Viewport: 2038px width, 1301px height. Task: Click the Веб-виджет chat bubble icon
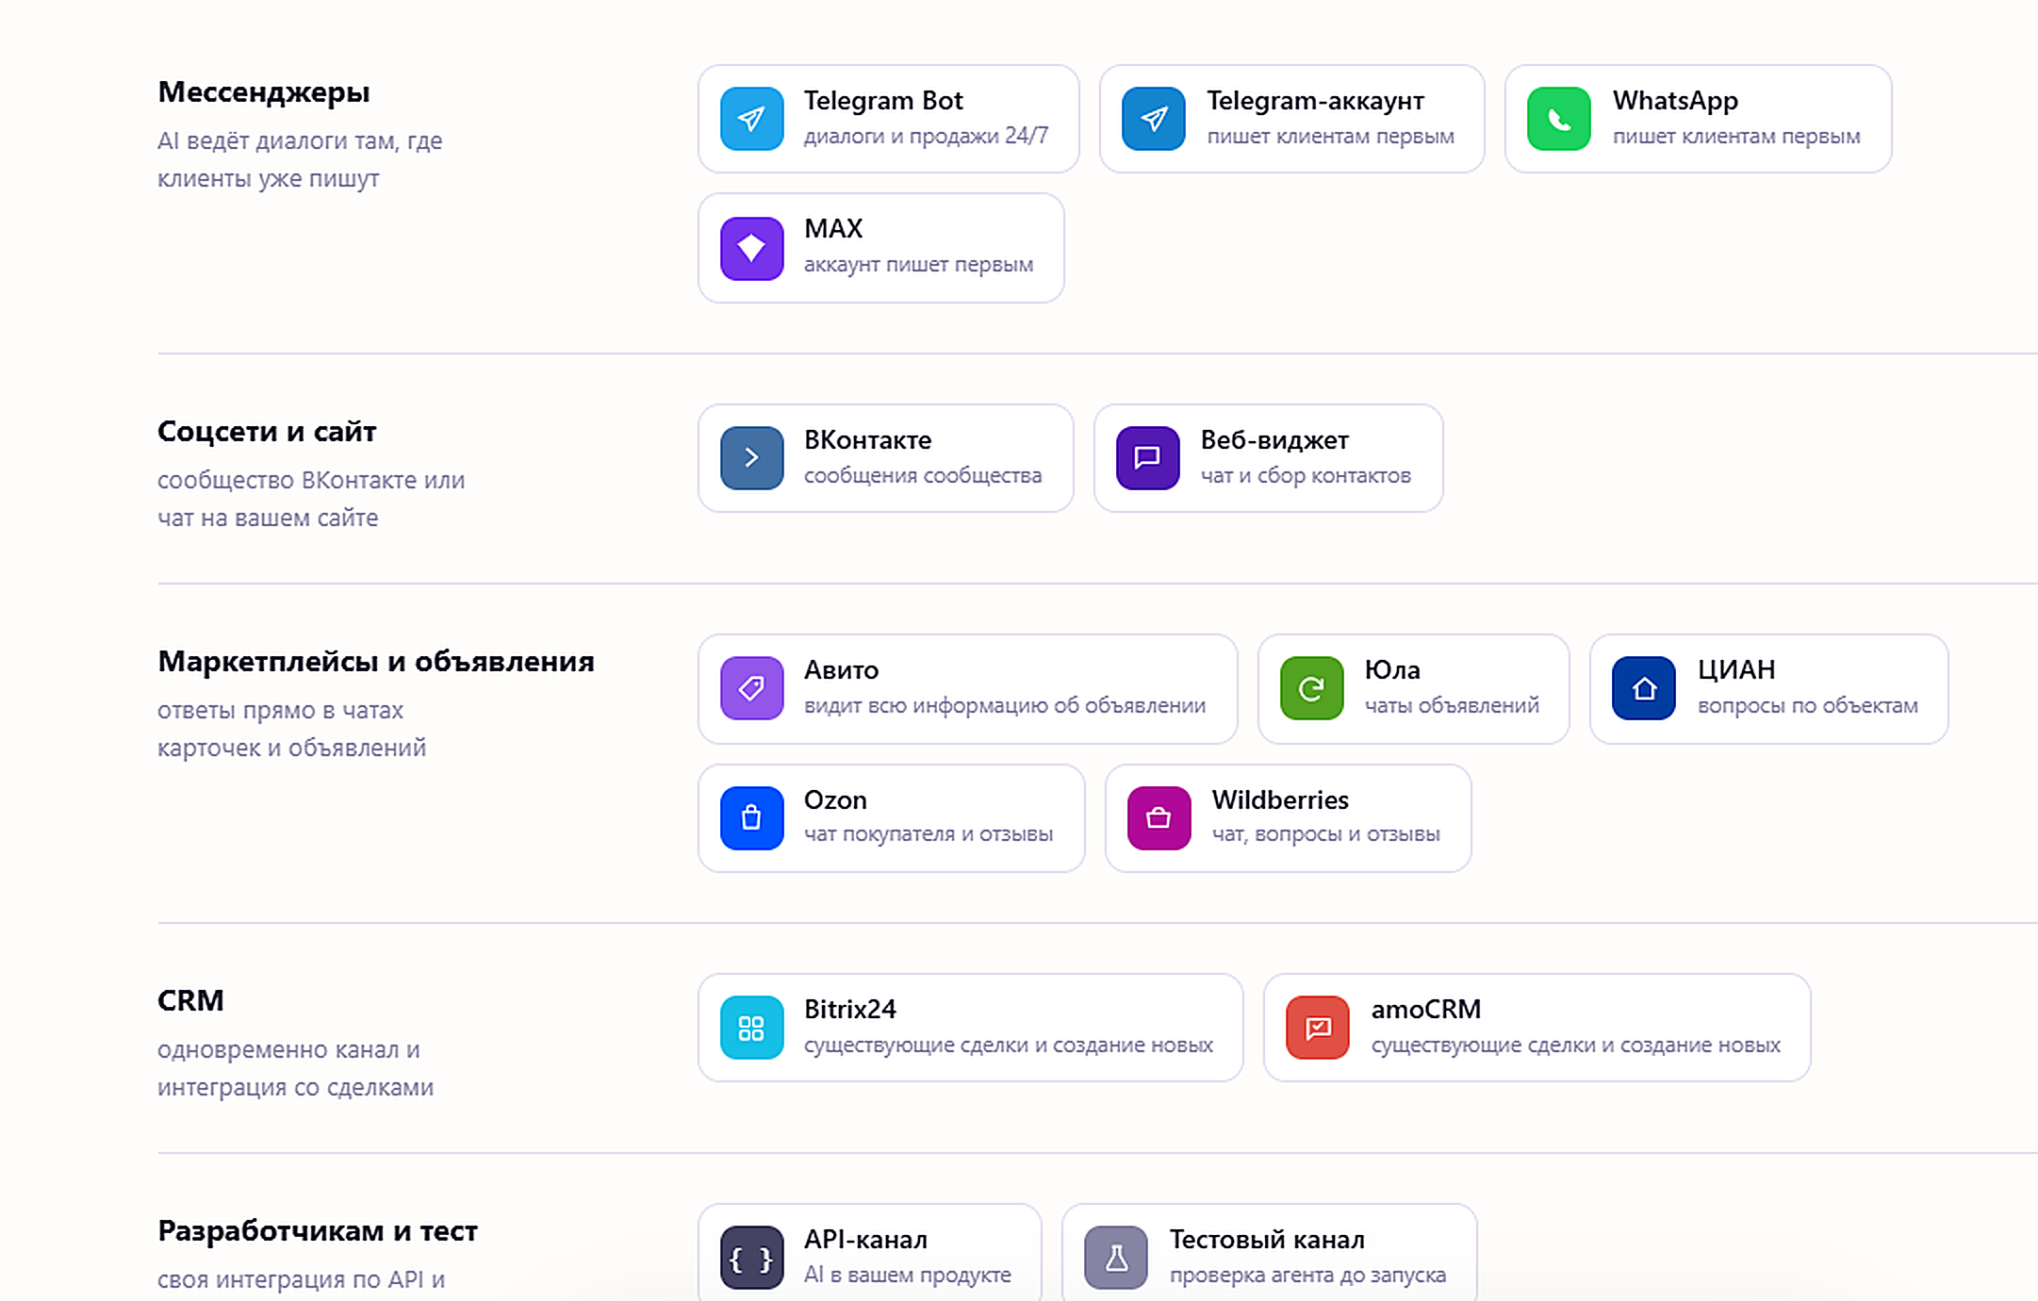(1147, 458)
